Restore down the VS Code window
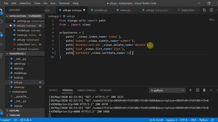 tap(209, 3)
